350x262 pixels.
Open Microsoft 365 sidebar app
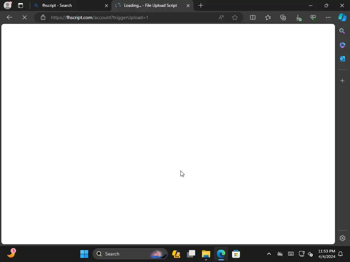pyautogui.click(x=342, y=45)
